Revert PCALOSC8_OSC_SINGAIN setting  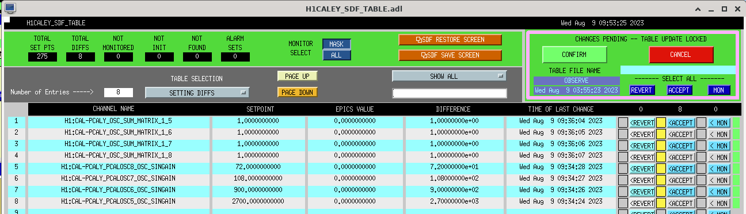coord(642,168)
